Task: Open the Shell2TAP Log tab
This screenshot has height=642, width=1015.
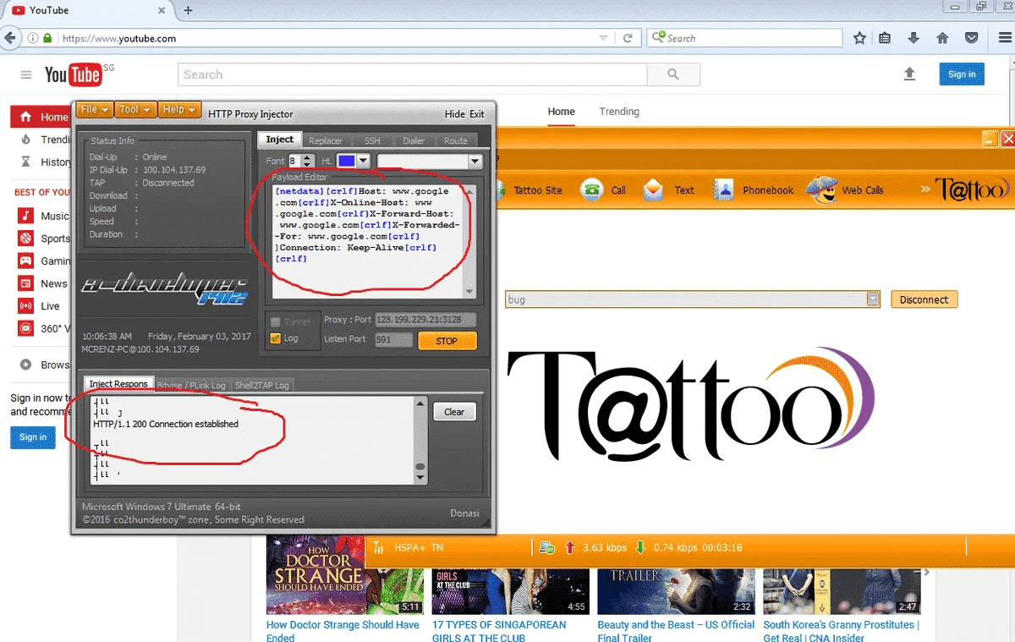Action: 261,385
